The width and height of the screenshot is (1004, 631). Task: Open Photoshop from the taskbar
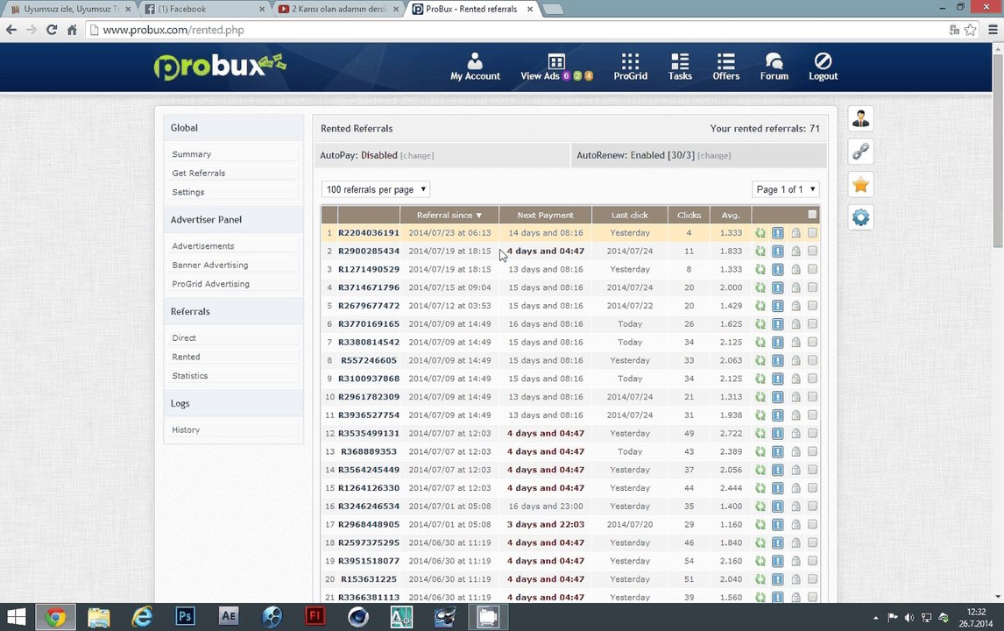[185, 616]
